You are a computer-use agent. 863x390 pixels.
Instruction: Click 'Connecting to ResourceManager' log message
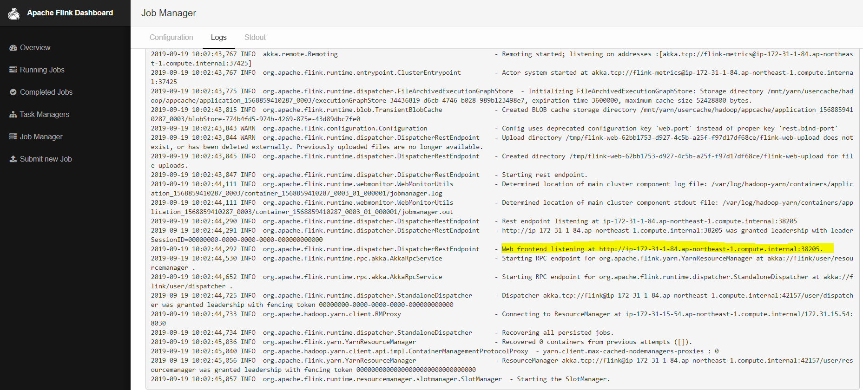click(x=678, y=314)
